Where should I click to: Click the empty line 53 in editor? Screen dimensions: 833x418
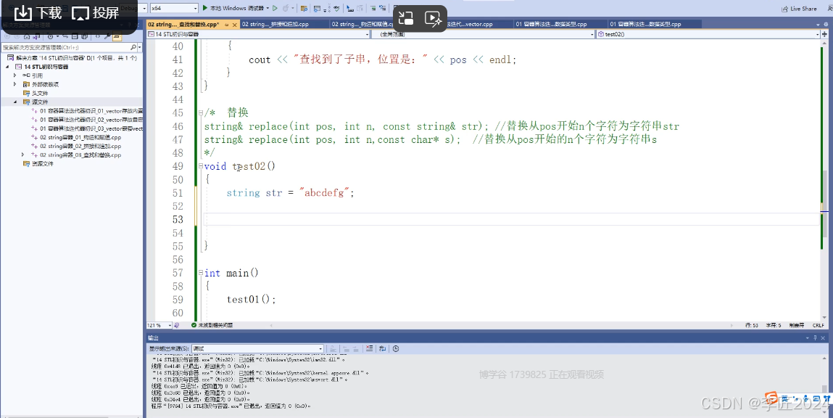(x=511, y=219)
